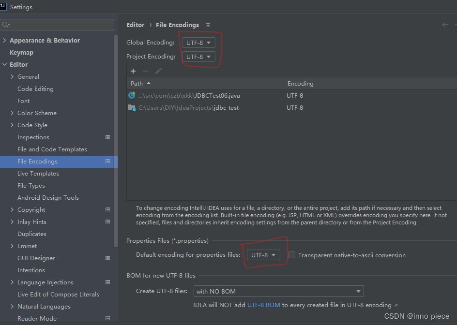Click inside the settings search field
Viewport: 457px width, 325px height.
(x=57, y=25)
